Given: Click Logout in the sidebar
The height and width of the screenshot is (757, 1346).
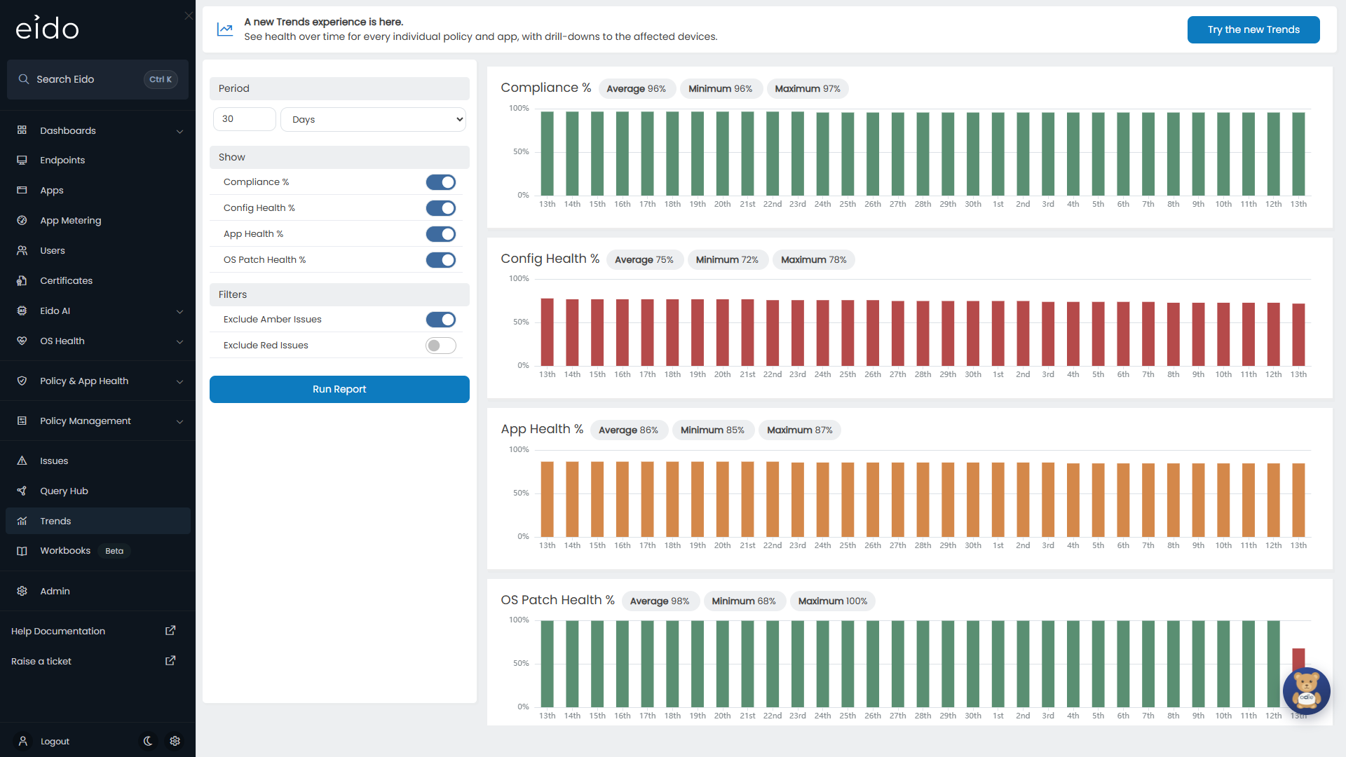Looking at the screenshot, I should tap(55, 741).
